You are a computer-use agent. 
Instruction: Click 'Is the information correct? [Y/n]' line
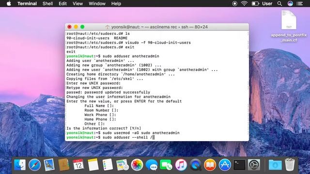[104, 128]
